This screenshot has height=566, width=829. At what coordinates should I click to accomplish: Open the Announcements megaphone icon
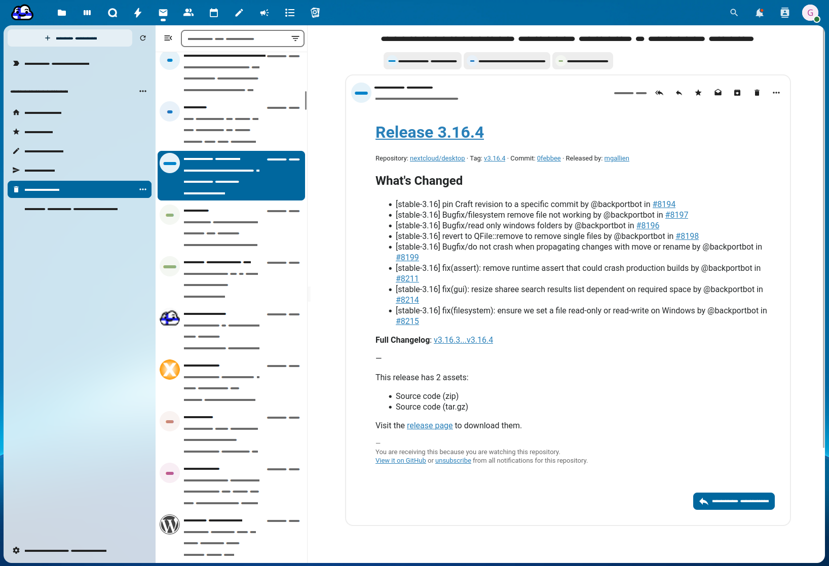coord(265,13)
